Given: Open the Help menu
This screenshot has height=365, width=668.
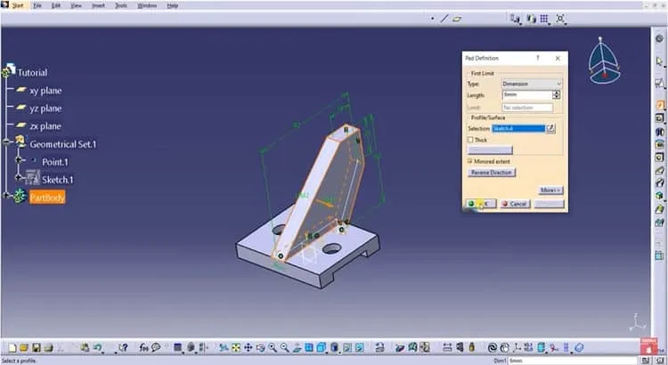Looking at the screenshot, I should click(x=172, y=5).
